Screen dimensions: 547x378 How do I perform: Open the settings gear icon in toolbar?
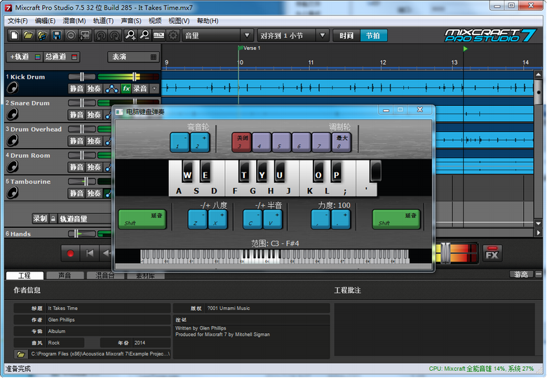(173, 35)
